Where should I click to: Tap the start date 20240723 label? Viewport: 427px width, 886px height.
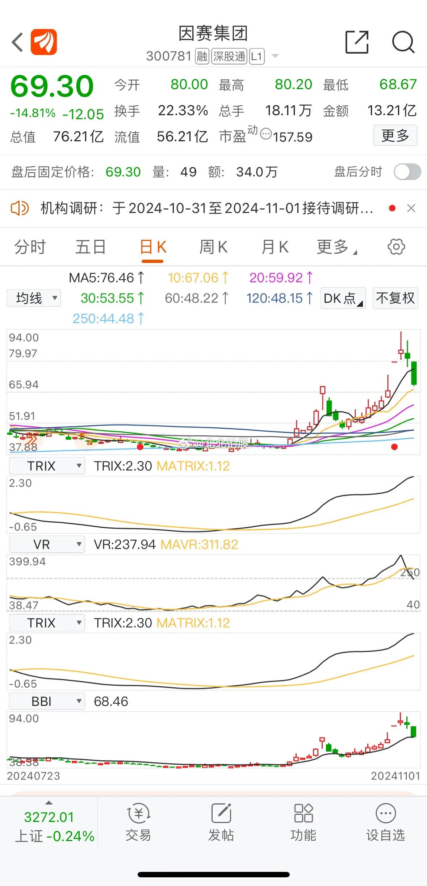(x=33, y=776)
